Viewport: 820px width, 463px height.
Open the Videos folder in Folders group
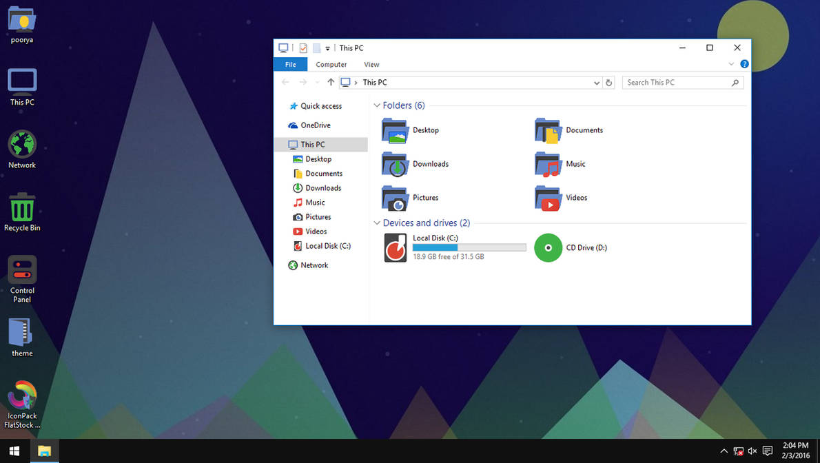pyautogui.click(x=548, y=198)
